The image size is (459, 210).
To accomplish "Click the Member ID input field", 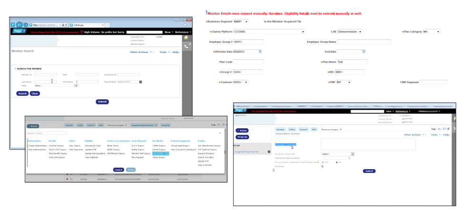I will [46, 75].
